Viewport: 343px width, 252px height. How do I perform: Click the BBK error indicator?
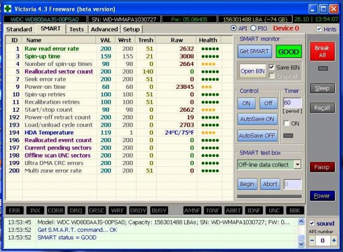pyautogui.click(x=294, y=211)
